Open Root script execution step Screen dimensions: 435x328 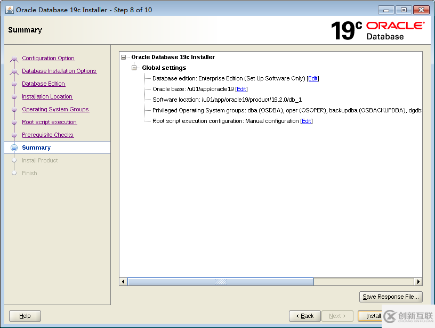[50, 122]
